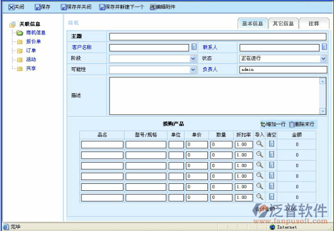Click the 客户名称 lookup icon

click(194, 47)
